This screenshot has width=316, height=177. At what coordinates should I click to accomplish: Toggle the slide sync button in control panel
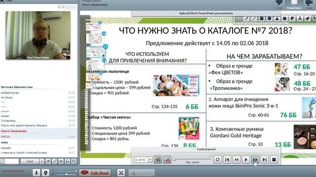[158, 160]
